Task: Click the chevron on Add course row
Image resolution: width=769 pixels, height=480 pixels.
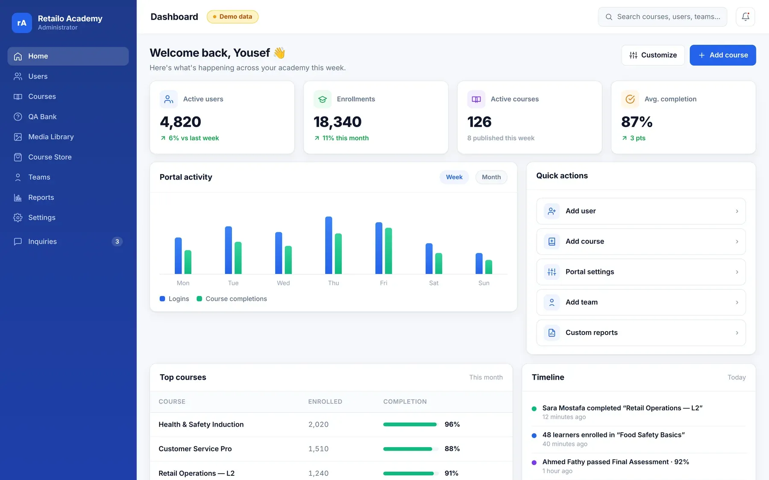Action: tap(737, 241)
